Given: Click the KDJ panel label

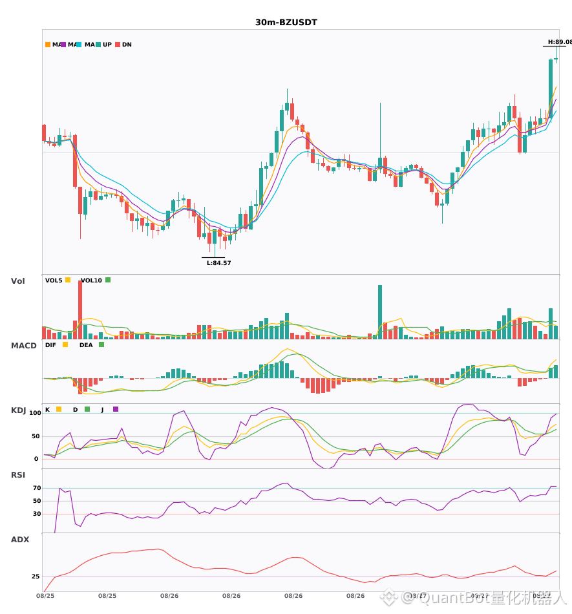Looking at the screenshot, I should [x=18, y=410].
